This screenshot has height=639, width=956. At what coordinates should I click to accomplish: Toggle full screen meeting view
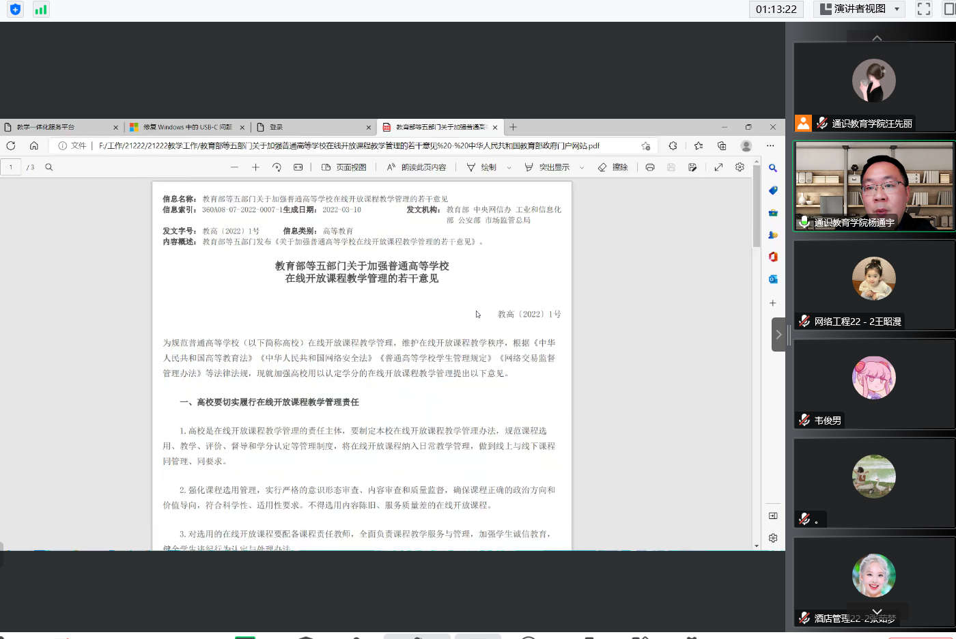(x=924, y=9)
